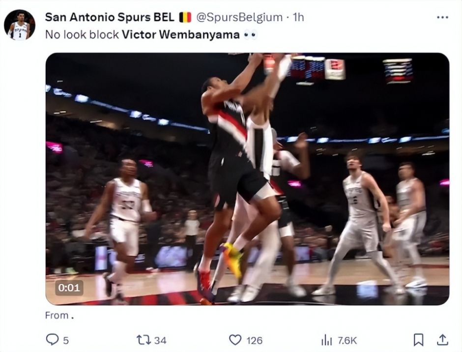
Task: Open the three-dot more options menu
Action: 442,17
